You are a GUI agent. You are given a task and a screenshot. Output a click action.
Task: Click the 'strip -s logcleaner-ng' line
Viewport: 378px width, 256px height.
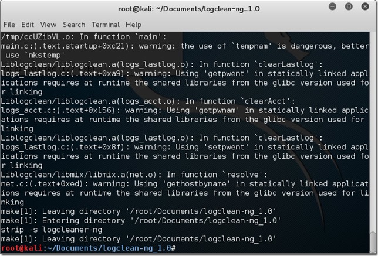pyautogui.click(x=52, y=230)
